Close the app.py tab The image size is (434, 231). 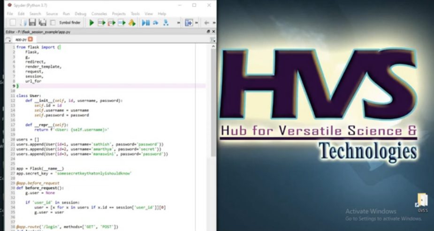pyautogui.click(x=30, y=39)
